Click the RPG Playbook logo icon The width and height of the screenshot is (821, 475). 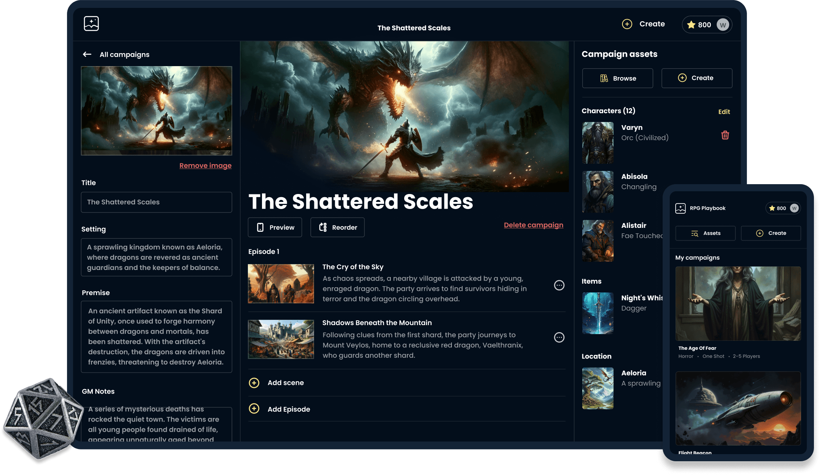91,24
